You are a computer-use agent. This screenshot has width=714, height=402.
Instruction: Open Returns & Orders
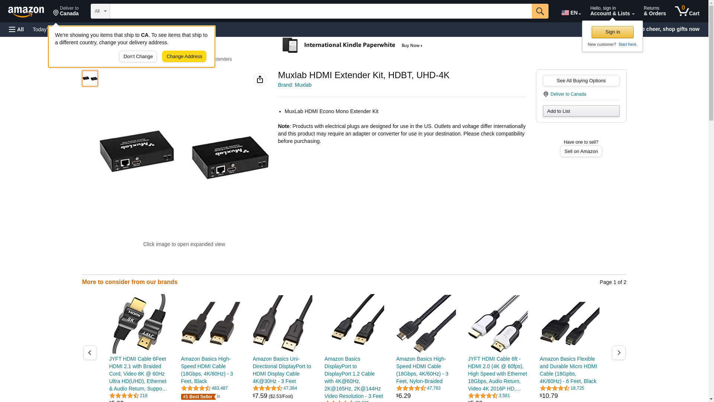click(654, 11)
